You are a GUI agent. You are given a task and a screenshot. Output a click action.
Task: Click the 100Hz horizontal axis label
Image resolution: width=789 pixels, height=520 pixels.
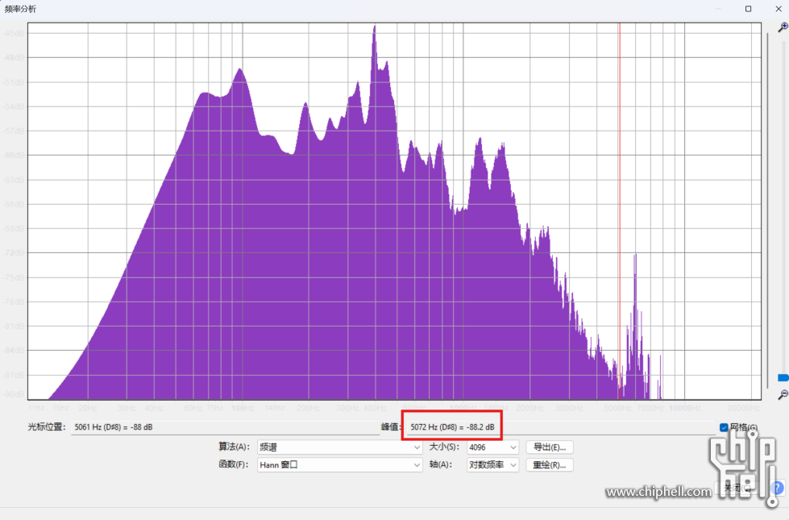243,408
